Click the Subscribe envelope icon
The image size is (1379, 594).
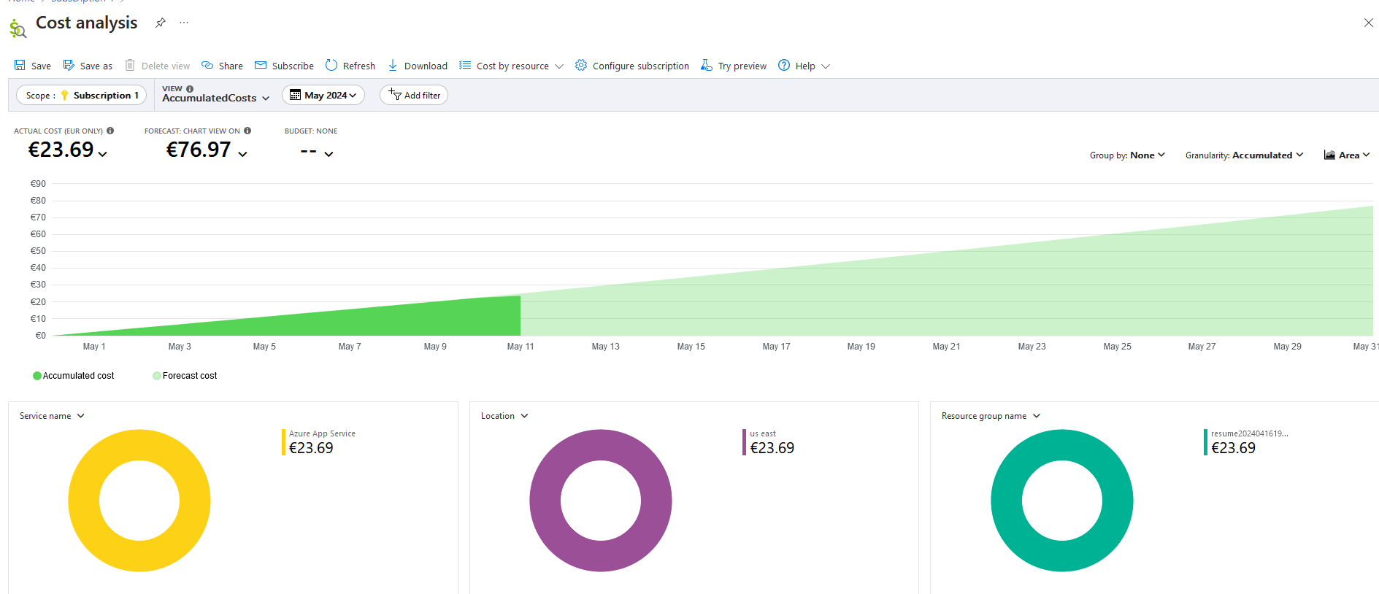coord(261,66)
